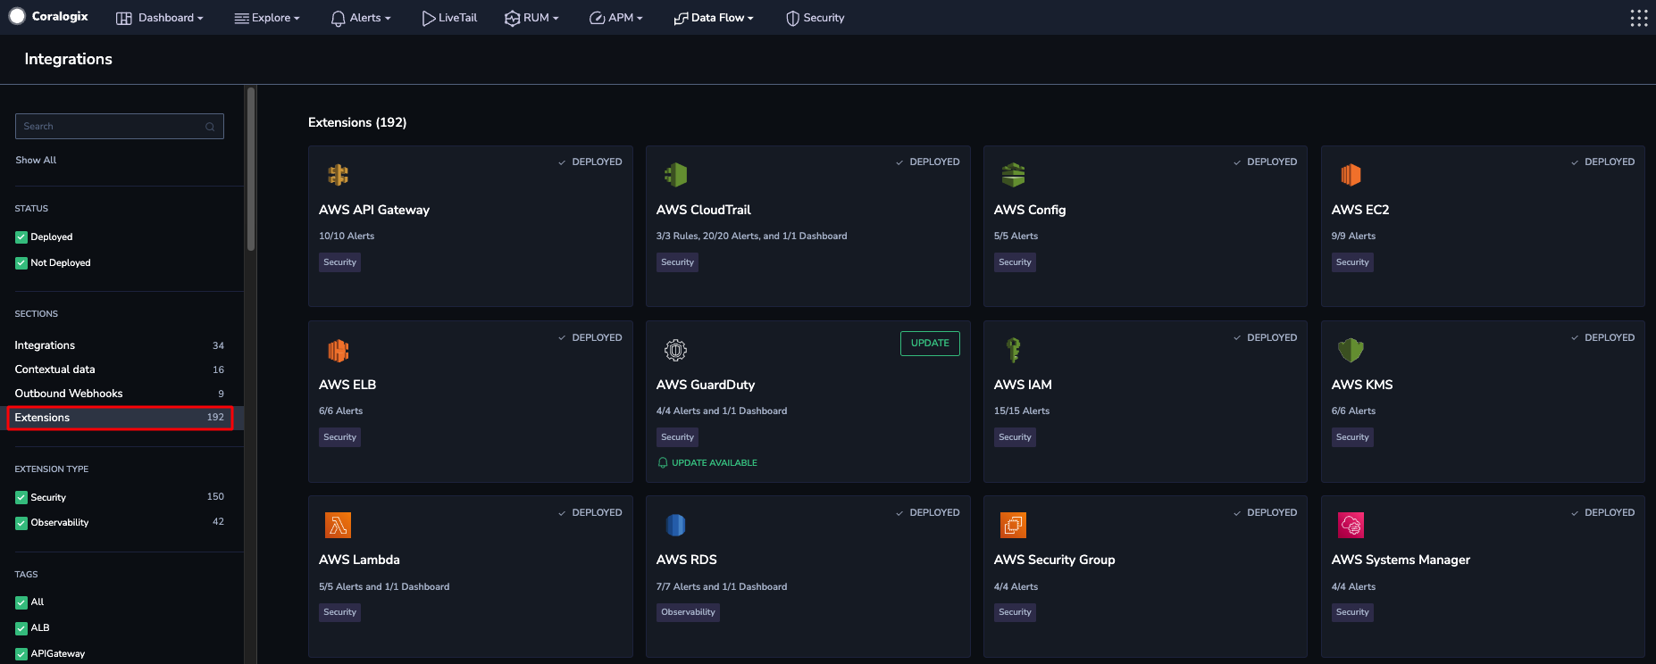Click the AWS Config service icon

pyautogui.click(x=1013, y=175)
